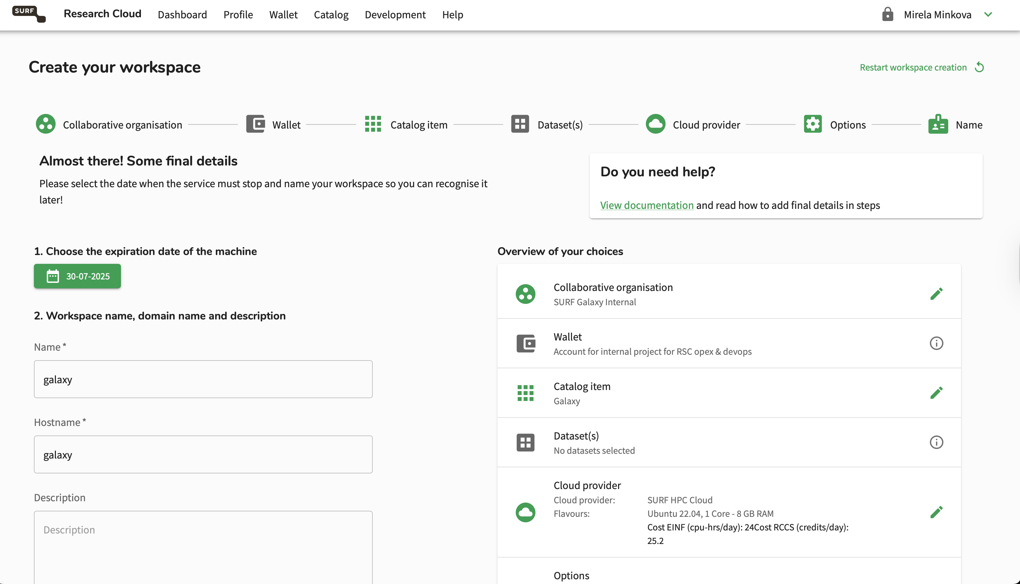Edit Catalog item with pencil icon
Viewport: 1020px width, 584px height.
(x=936, y=393)
